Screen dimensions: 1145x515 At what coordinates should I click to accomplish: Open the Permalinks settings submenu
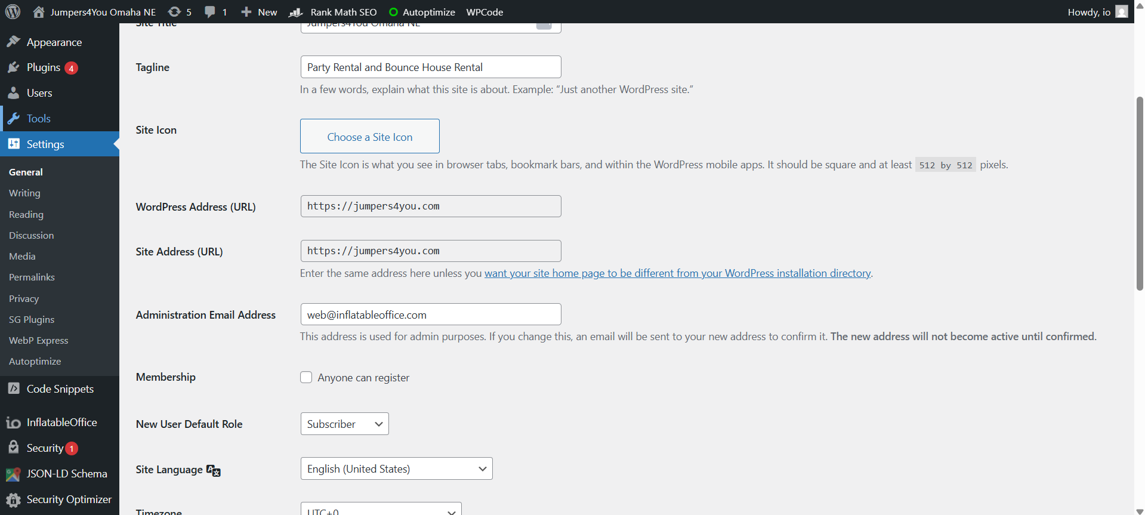tap(32, 277)
